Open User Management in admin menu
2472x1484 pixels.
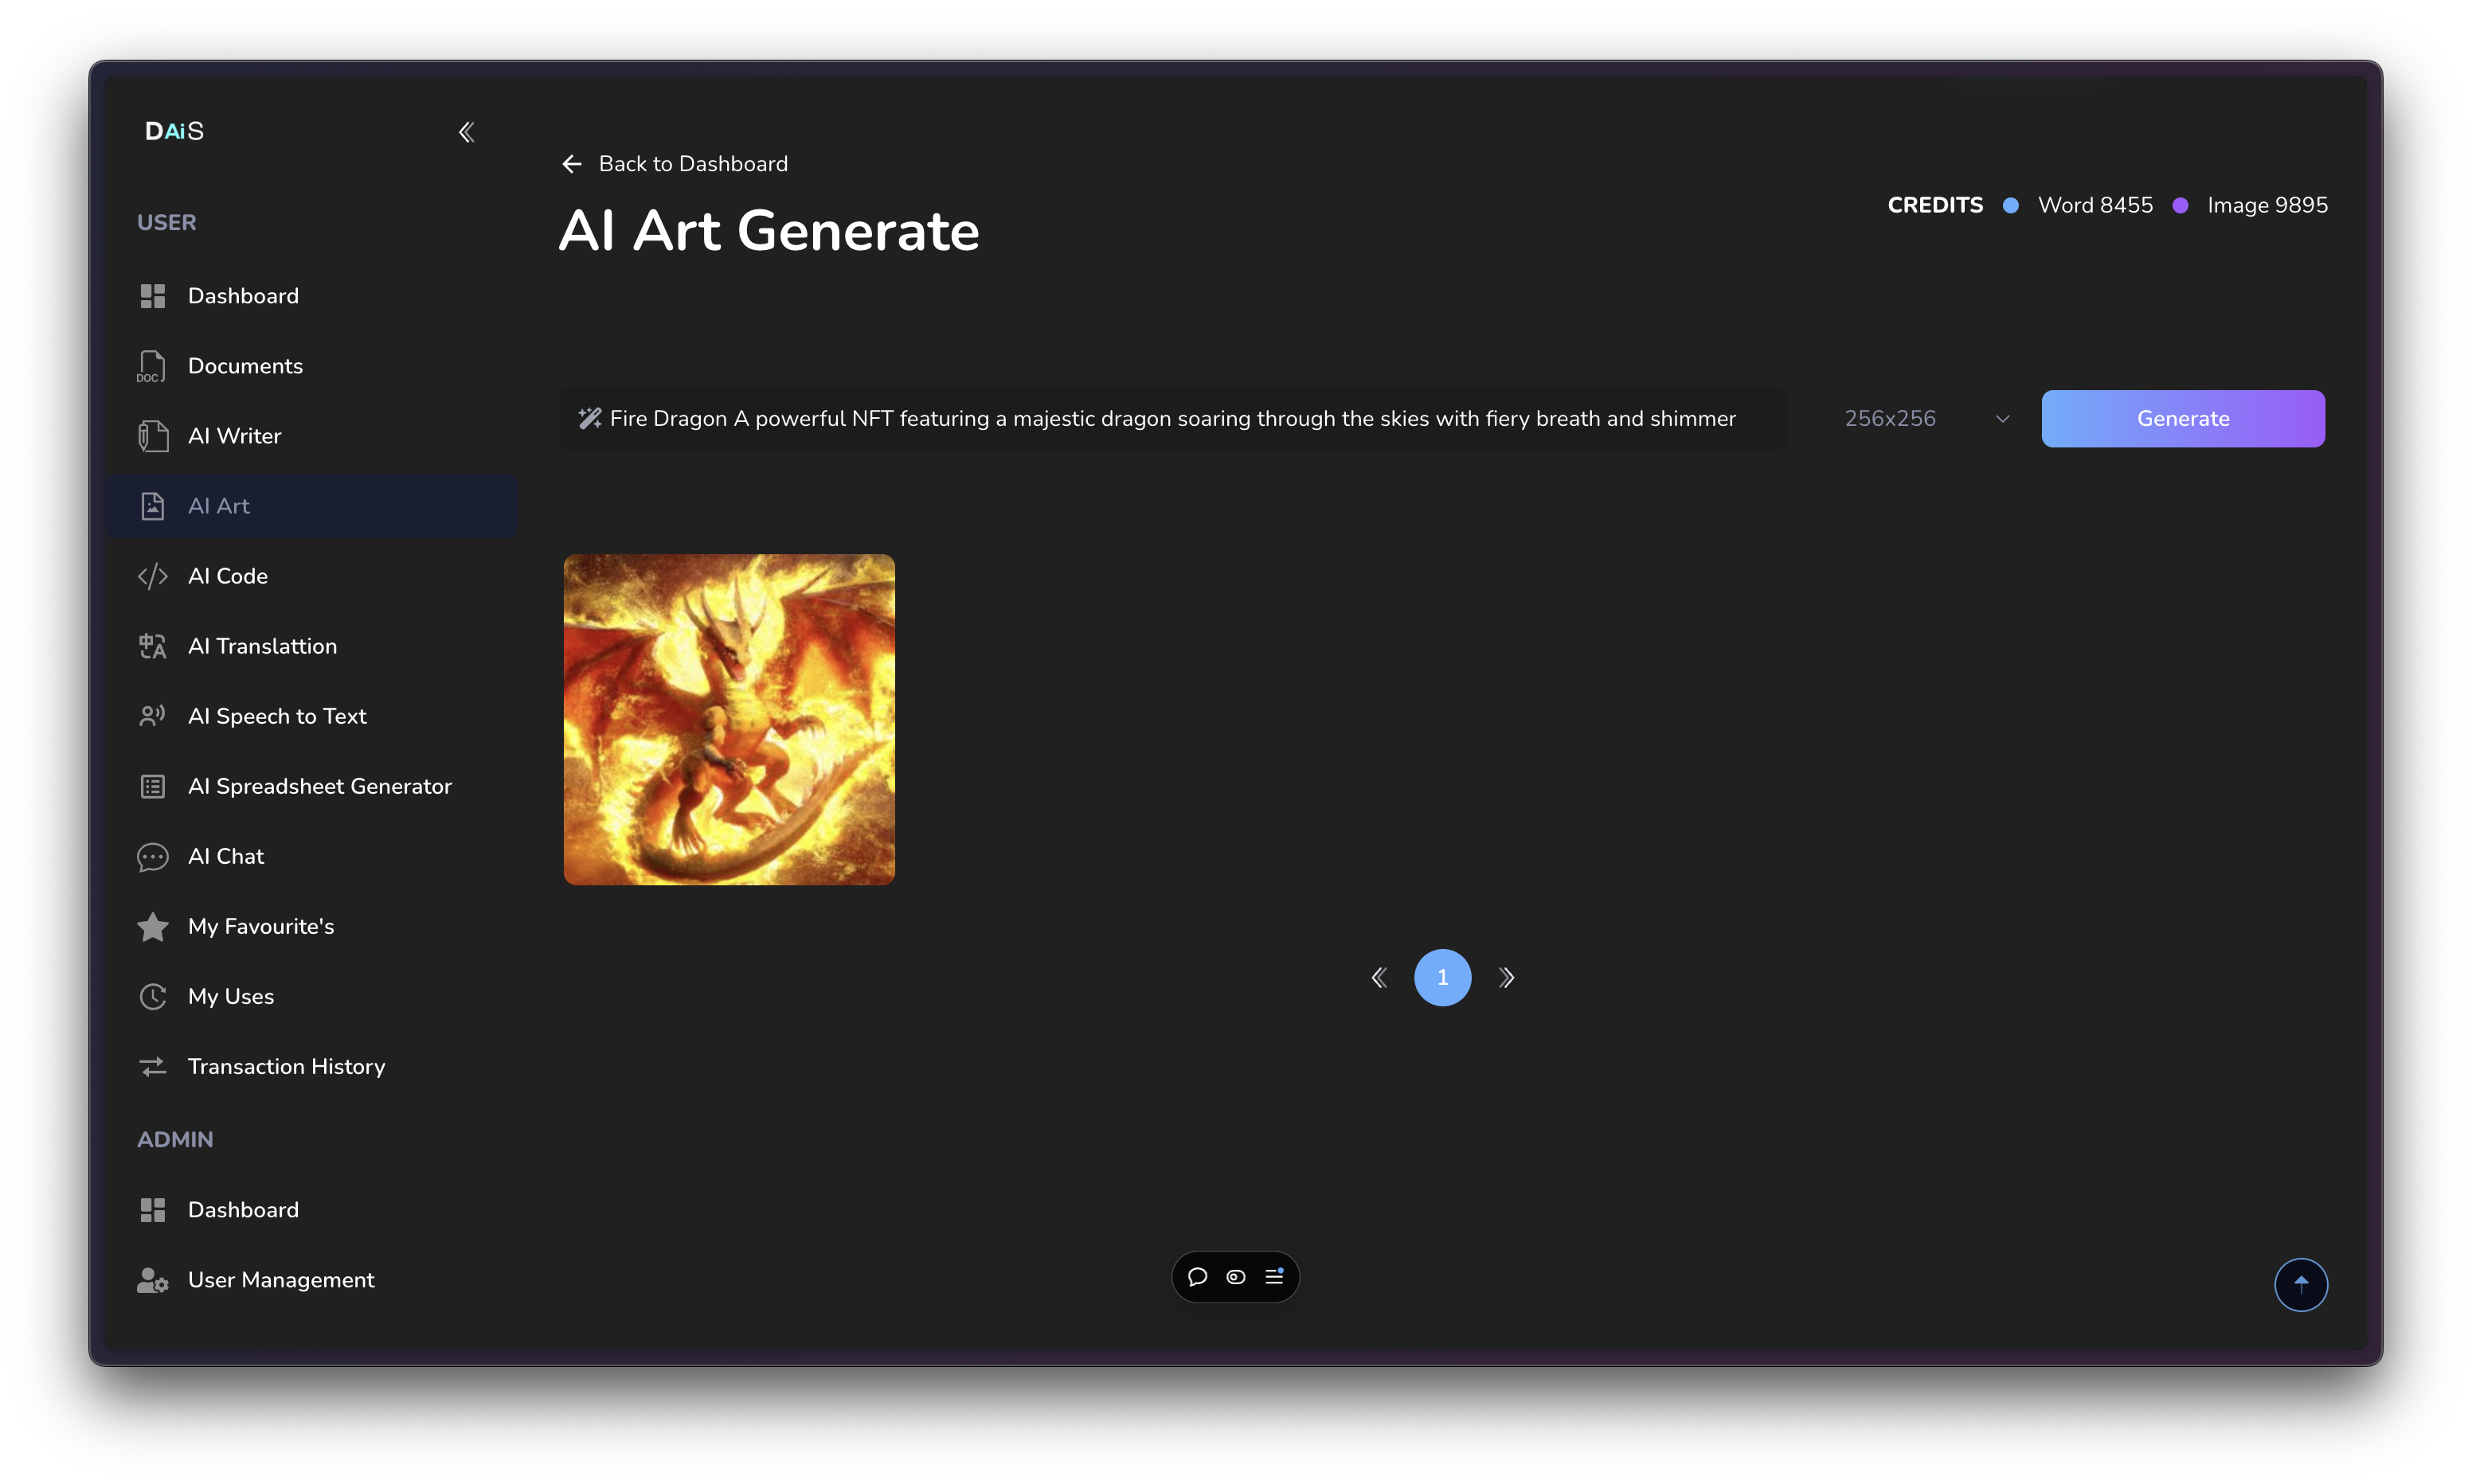click(280, 1280)
